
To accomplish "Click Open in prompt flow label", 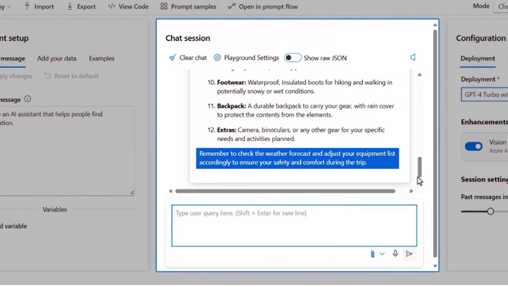I will pos(268,7).
